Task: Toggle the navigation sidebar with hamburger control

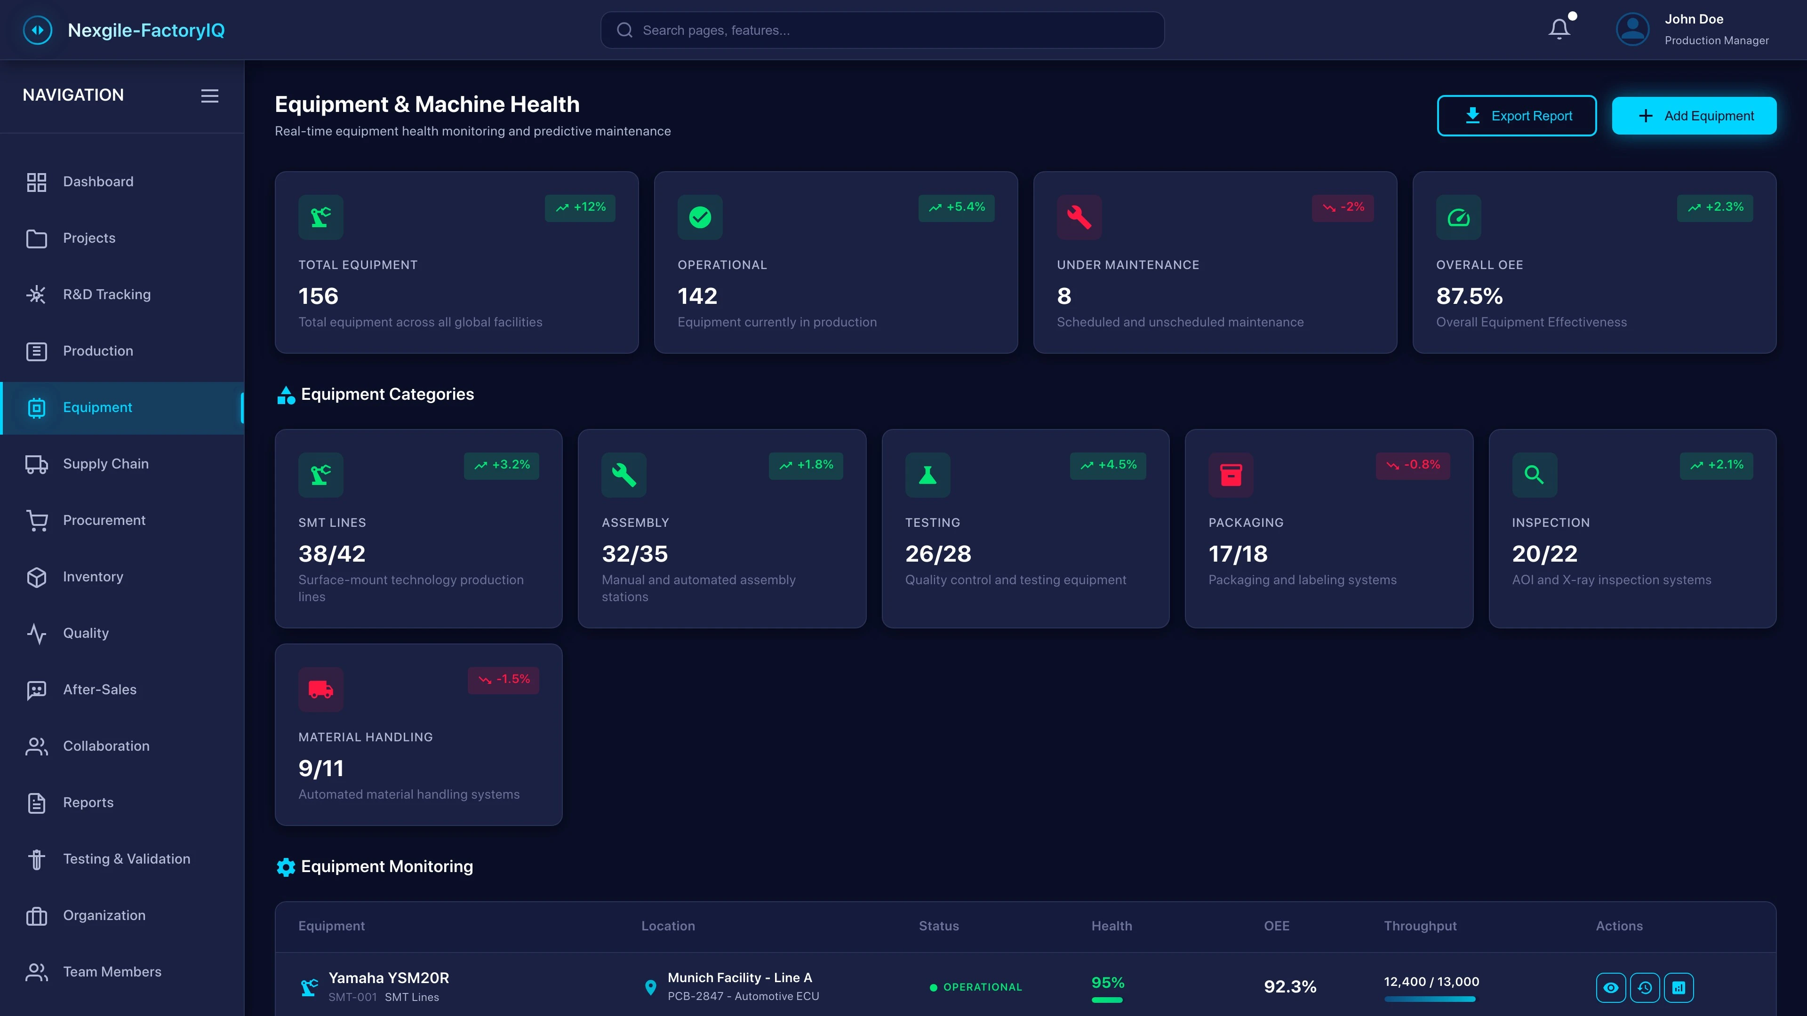Action: [209, 95]
